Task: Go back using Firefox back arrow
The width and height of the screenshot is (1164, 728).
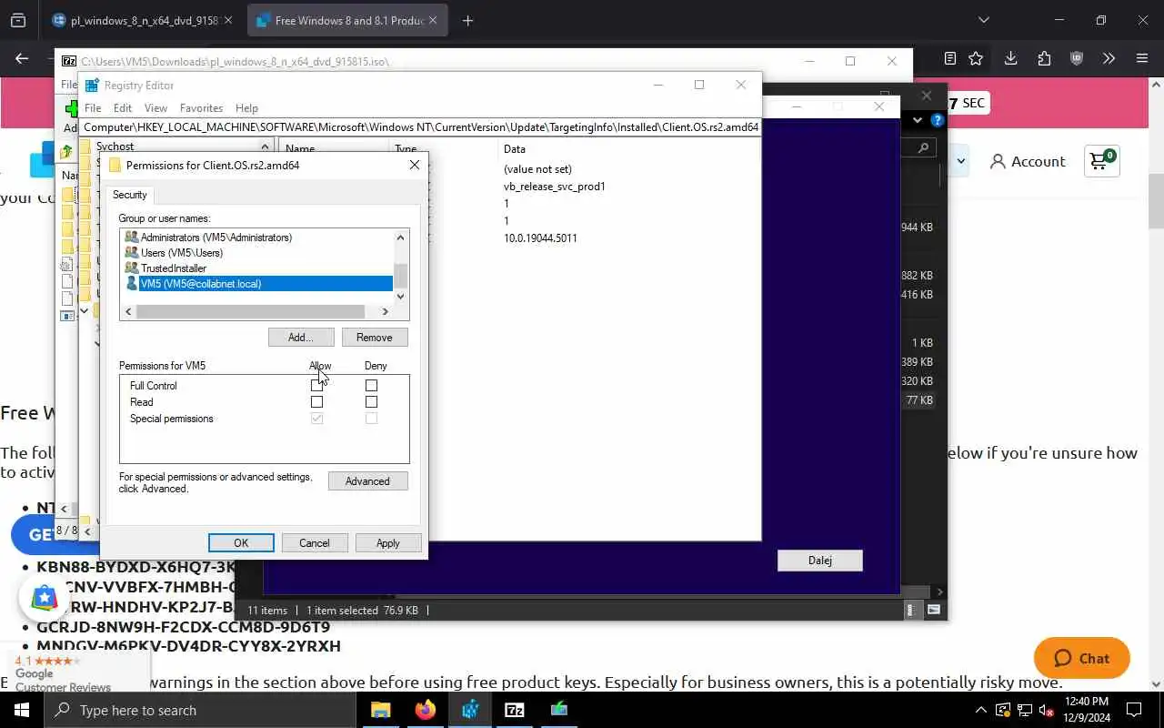Action: coord(22,58)
